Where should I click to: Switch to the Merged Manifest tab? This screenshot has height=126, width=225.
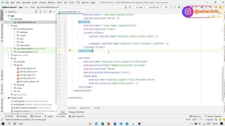(76, 112)
